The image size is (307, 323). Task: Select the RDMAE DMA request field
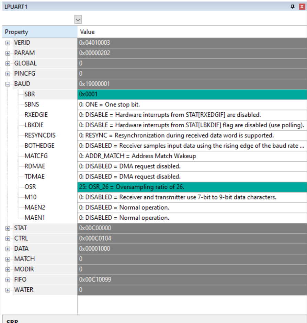tap(137, 166)
